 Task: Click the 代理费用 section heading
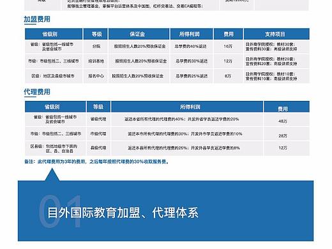(x=37, y=92)
